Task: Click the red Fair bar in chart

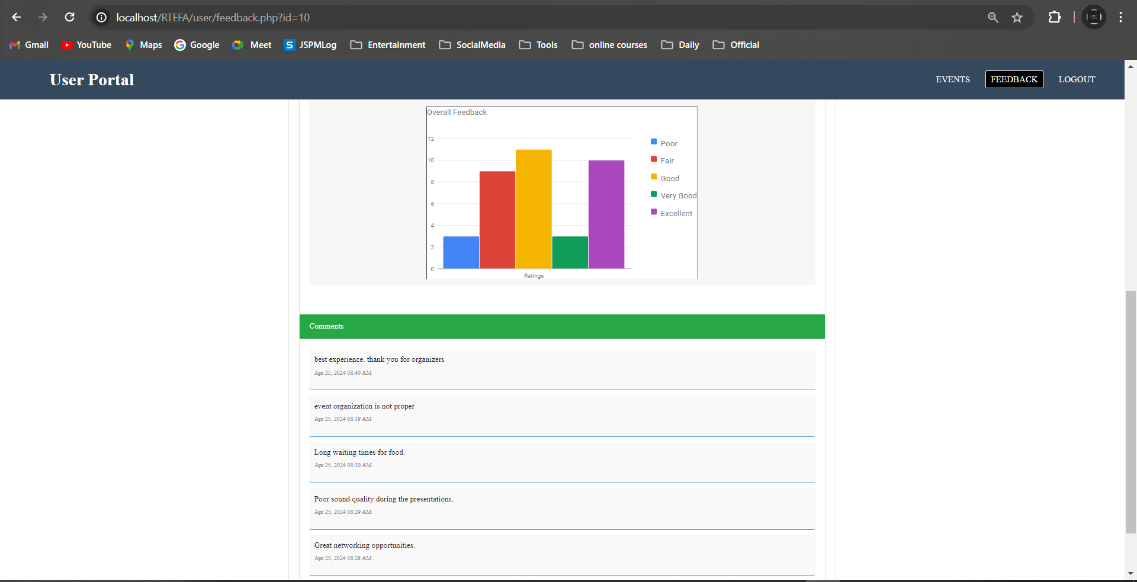Action: coord(497,220)
